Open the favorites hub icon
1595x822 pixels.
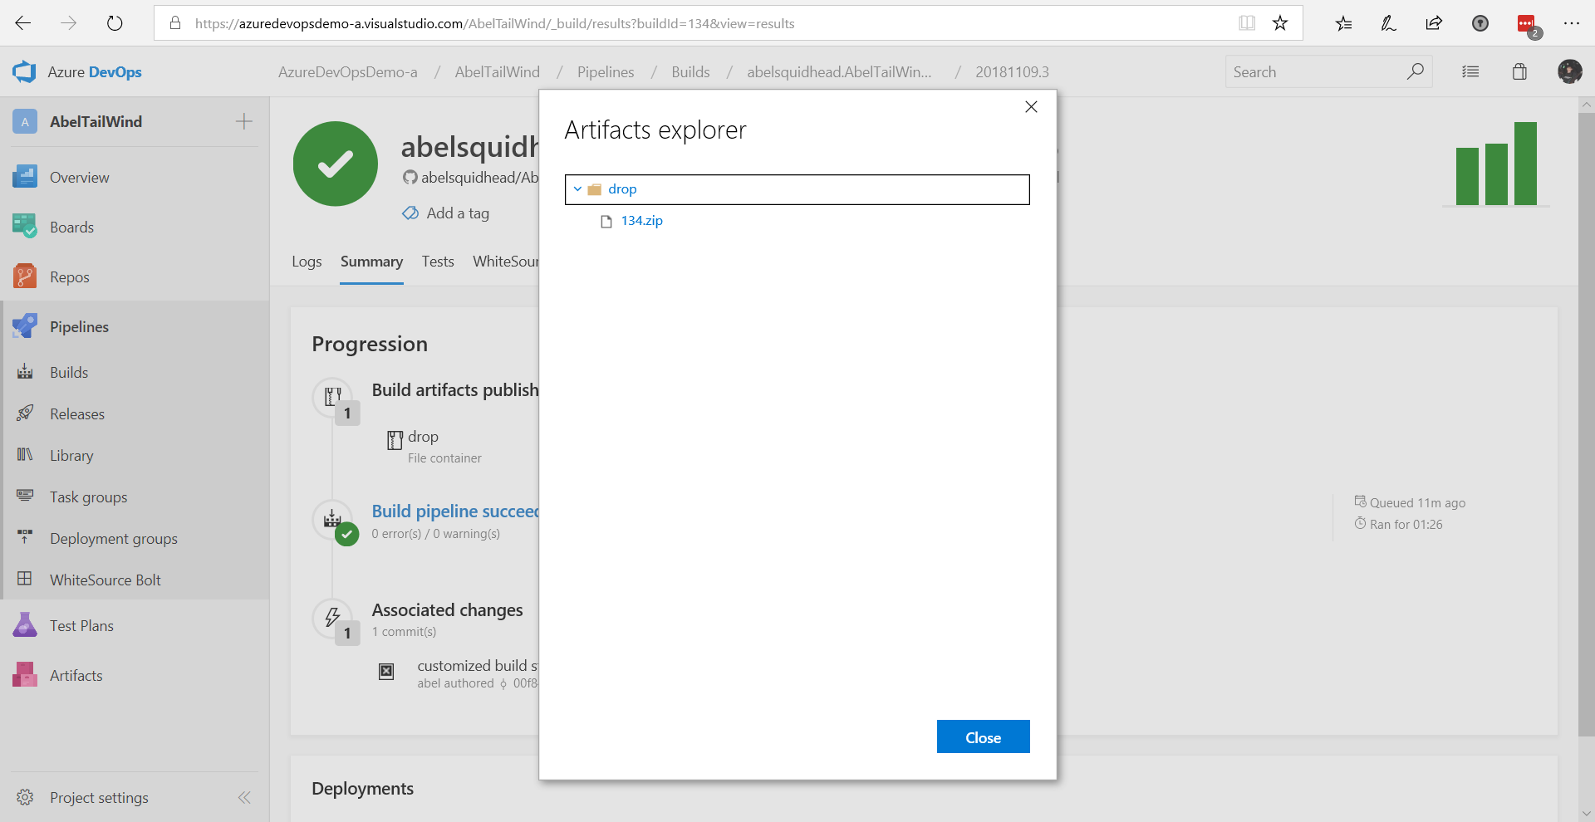pos(1343,23)
